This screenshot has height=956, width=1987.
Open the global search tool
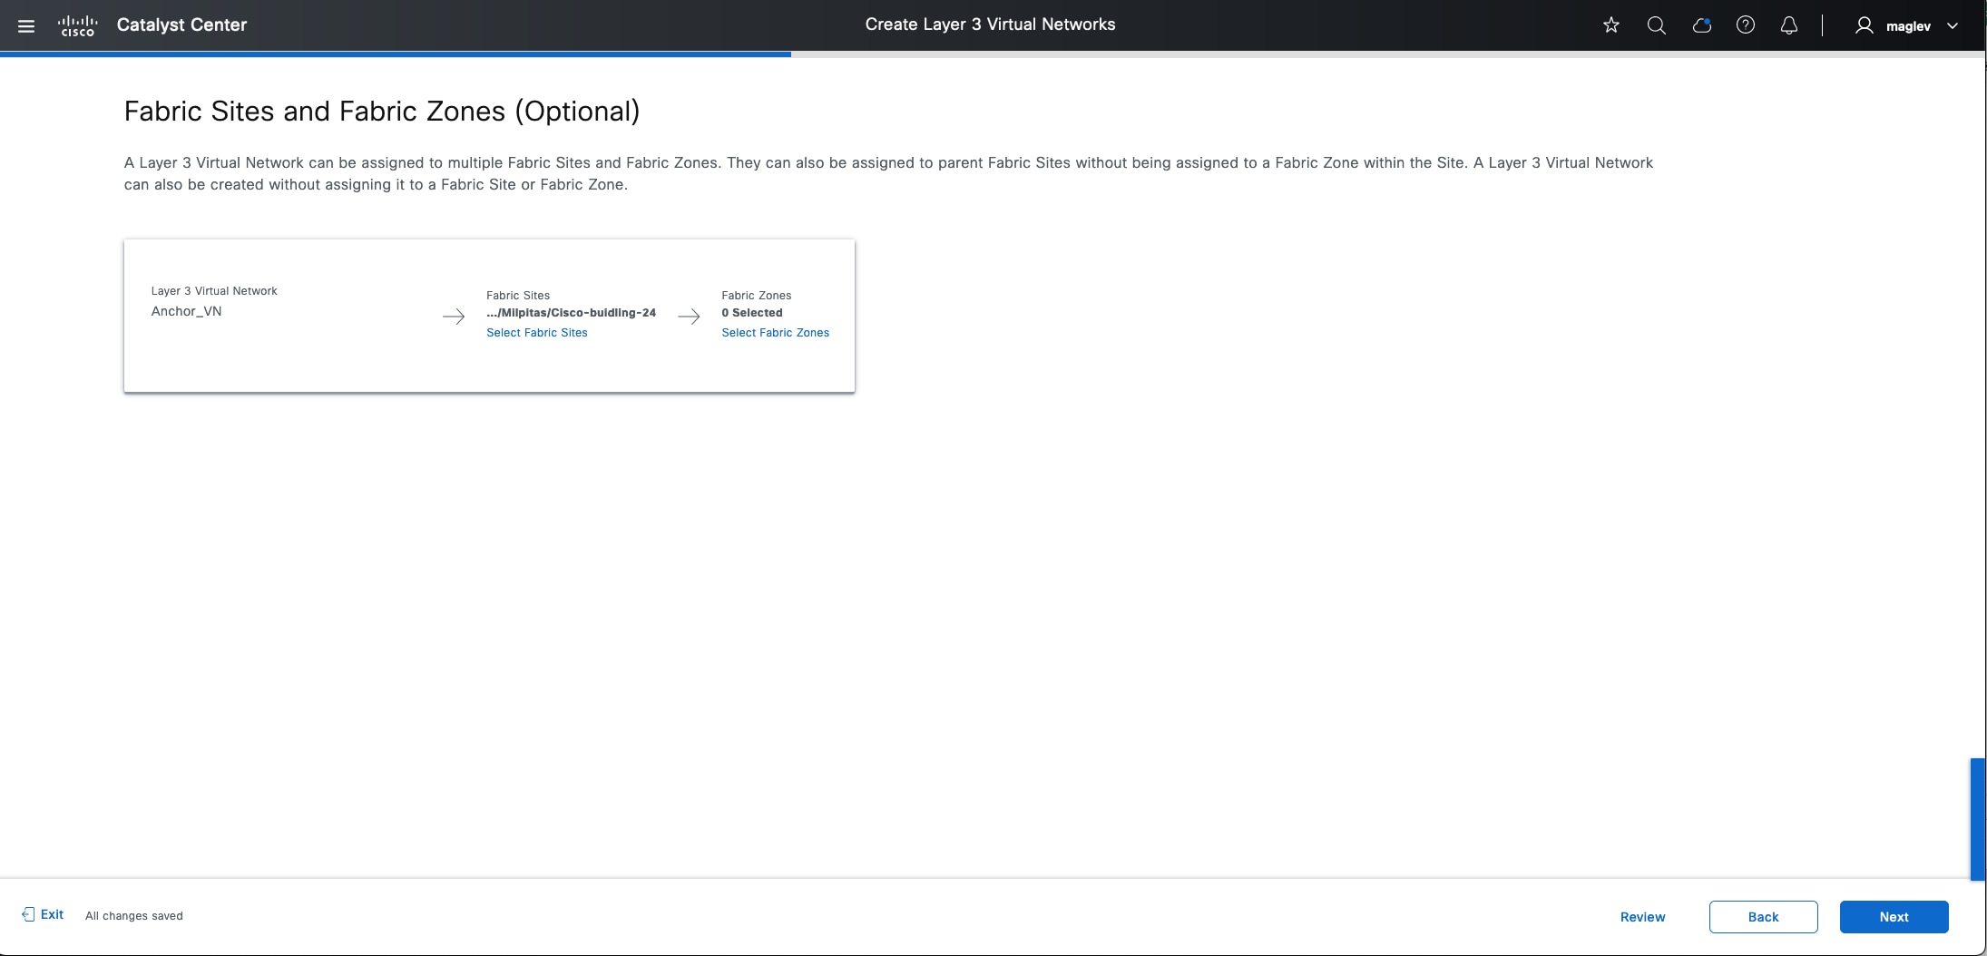pyautogui.click(x=1656, y=24)
